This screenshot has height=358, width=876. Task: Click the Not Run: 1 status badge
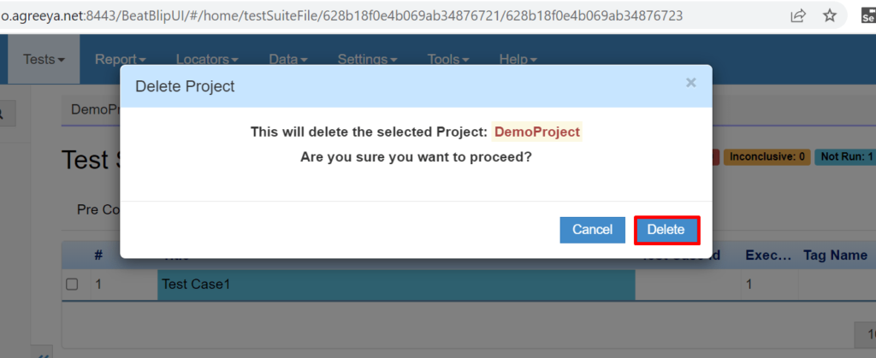845,157
